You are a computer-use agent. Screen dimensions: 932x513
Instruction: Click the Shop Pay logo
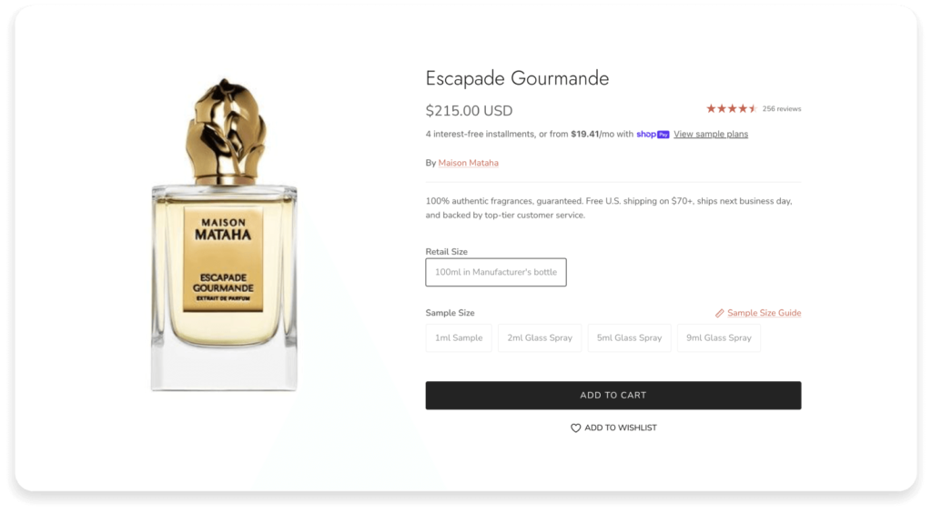(x=653, y=134)
